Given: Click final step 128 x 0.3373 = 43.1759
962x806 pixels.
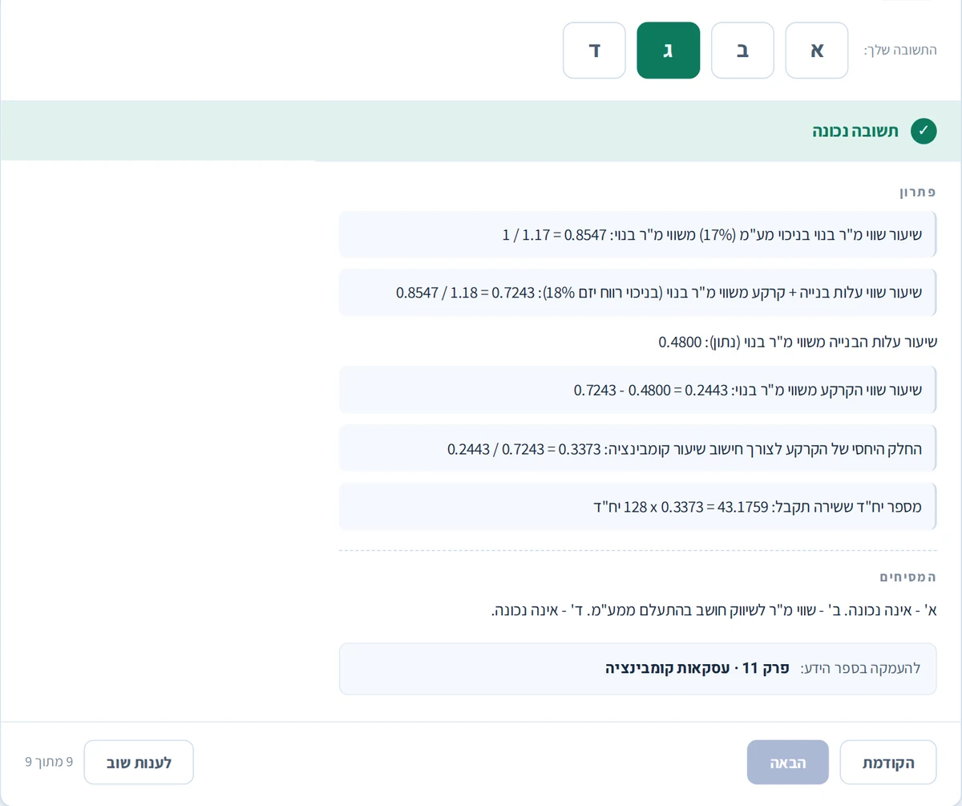Looking at the screenshot, I should pyautogui.click(x=638, y=507).
